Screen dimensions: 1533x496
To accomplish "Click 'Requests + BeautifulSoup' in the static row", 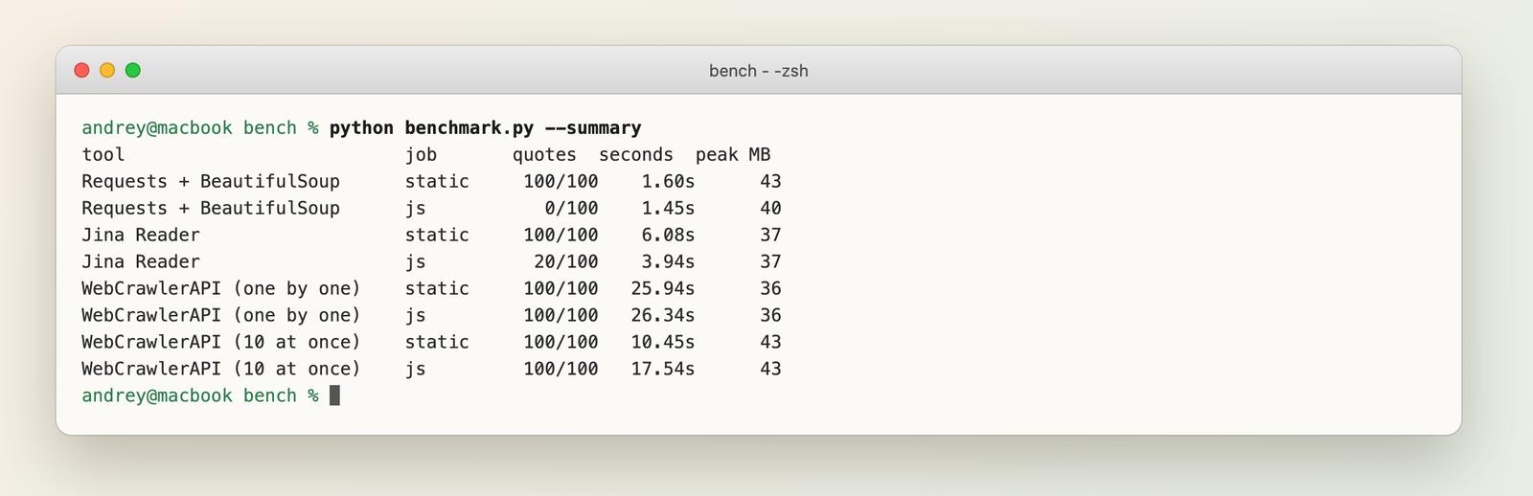I will tap(211, 182).
